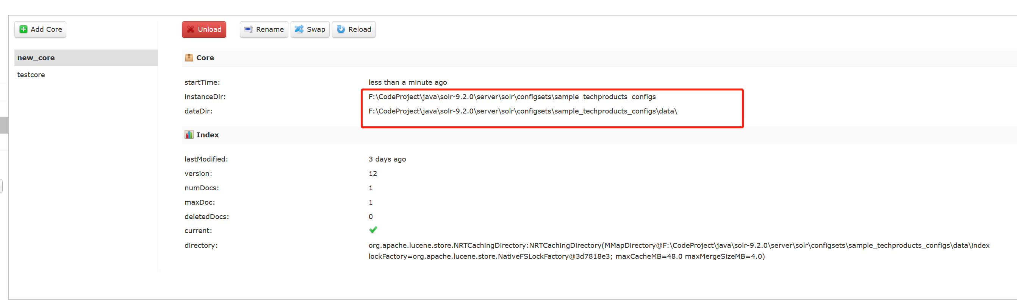
Task: Click the lastModified value 3 days ago
Action: 387,159
